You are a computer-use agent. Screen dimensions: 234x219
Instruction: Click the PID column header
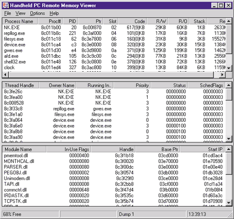pyautogui.click(x=70, y=21)
